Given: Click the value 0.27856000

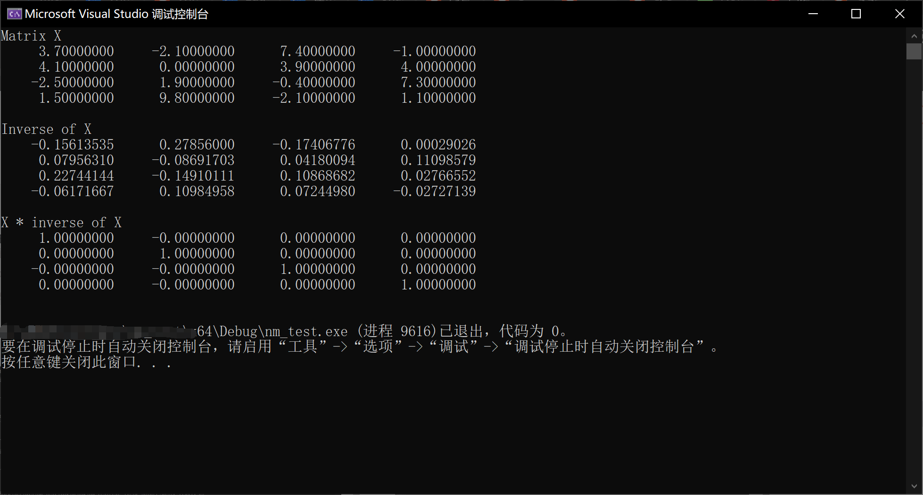Looking at the screenshot, I should coord(197,145).
